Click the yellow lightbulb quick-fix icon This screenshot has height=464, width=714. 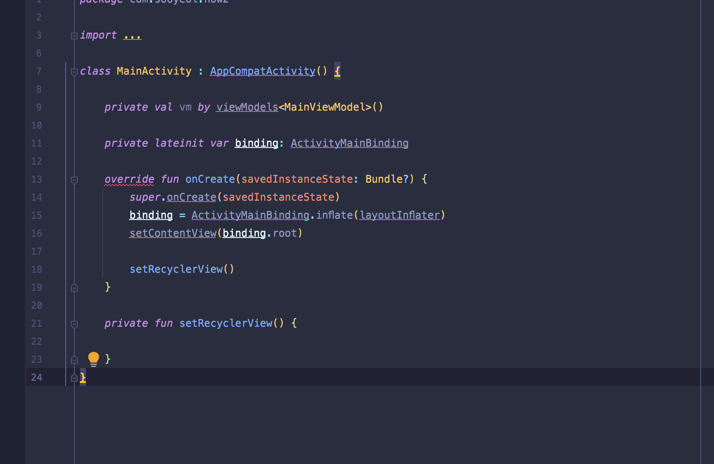[93, 359]
